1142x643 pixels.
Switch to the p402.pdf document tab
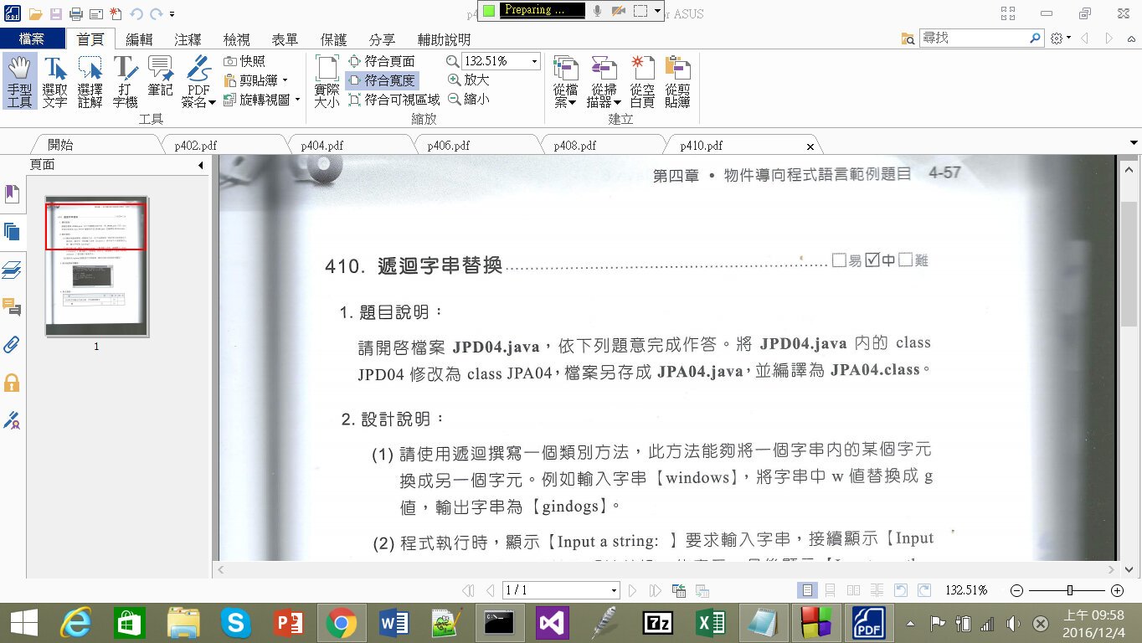[x=196, y=145]
